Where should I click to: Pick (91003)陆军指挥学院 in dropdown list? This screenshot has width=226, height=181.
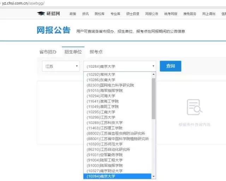pyautogui.click(x=118, y=165)
